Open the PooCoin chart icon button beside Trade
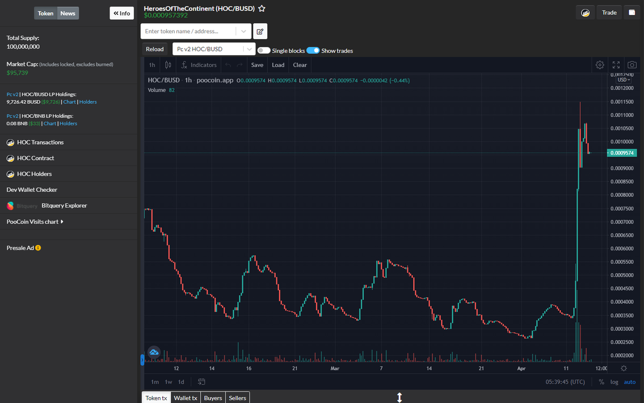Image resolution: width=644 pixels, height=403 pixels. click(585, 12)
